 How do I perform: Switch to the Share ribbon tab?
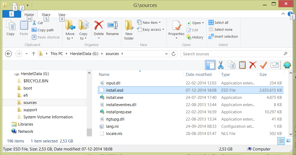coord(46,15)
